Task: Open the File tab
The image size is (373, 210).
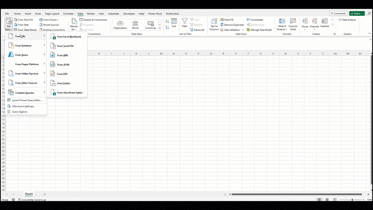Action: point(7,14)
